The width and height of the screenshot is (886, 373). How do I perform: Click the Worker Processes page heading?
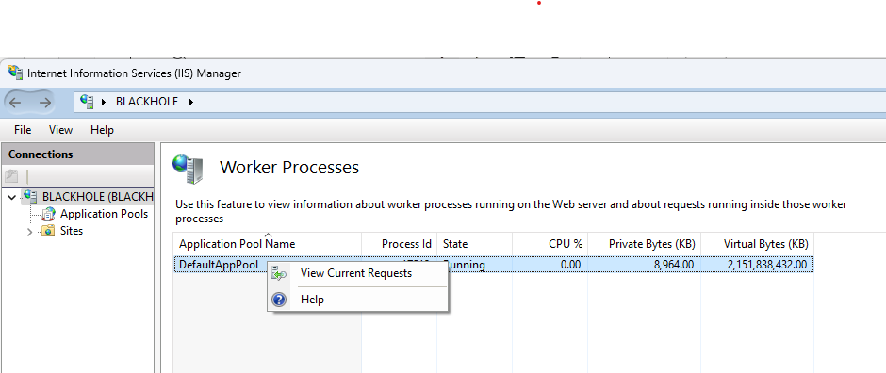click(x=289, y=168)
